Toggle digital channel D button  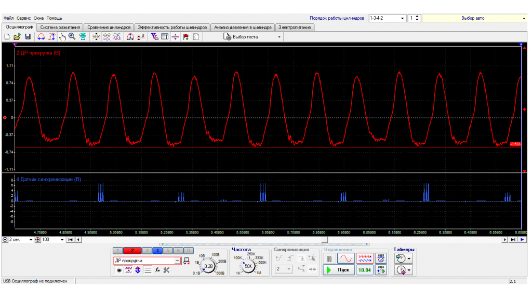(x=188, y=251)
